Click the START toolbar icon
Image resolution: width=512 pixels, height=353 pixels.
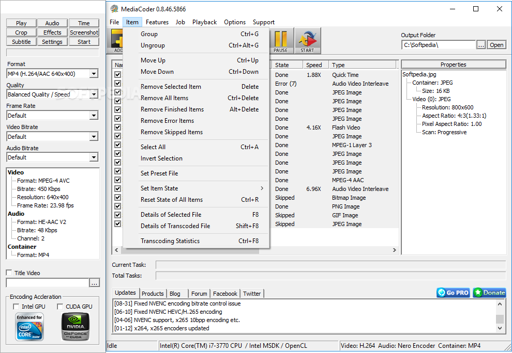tap(307, 41)
